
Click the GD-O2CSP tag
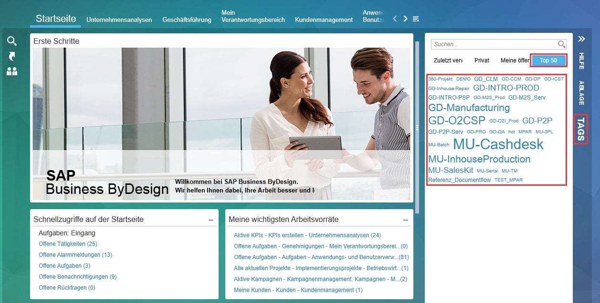tap(457, 121)
